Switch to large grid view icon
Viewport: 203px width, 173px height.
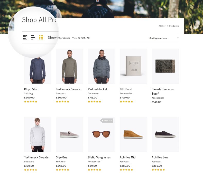(x=25, y=37)
